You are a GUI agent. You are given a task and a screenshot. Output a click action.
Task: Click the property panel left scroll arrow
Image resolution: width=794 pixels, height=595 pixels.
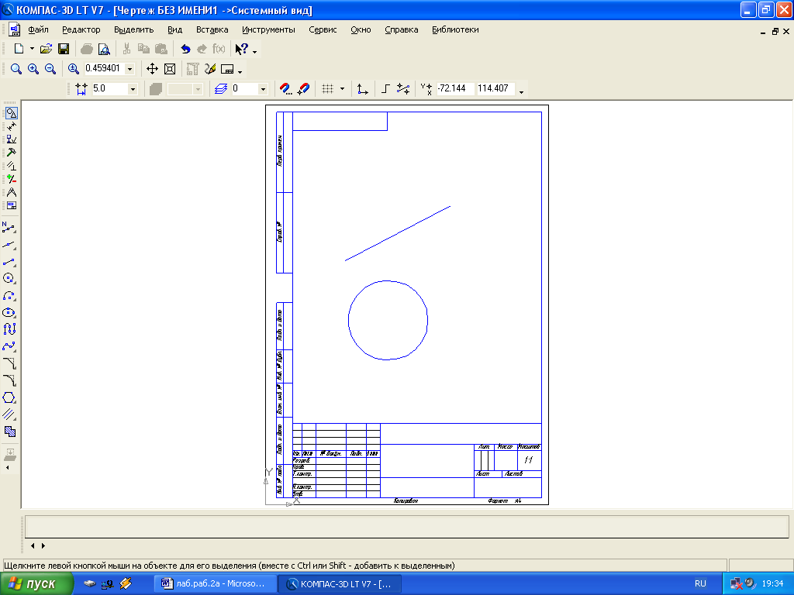(x=33, y=546)
